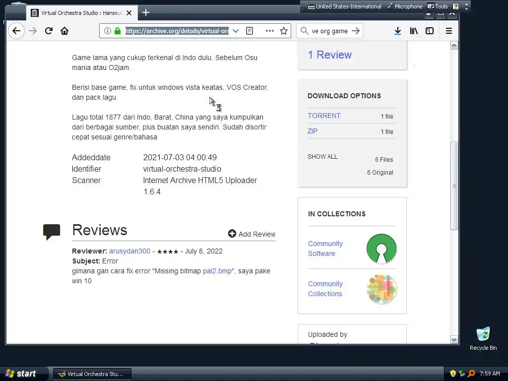The image size is (508, 381).
Task: Click the search box with 've org game'
Action: pyautogui.click(x=329, y=31)
